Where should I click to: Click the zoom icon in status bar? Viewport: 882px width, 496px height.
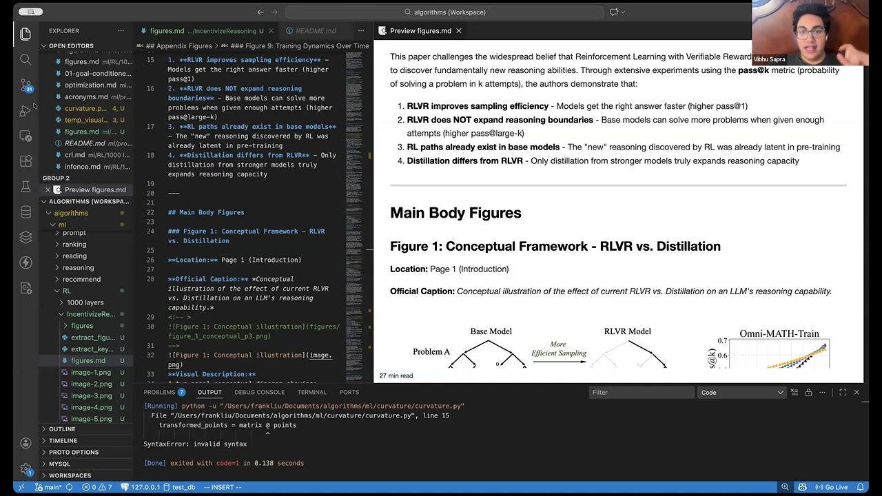point(785,487)
